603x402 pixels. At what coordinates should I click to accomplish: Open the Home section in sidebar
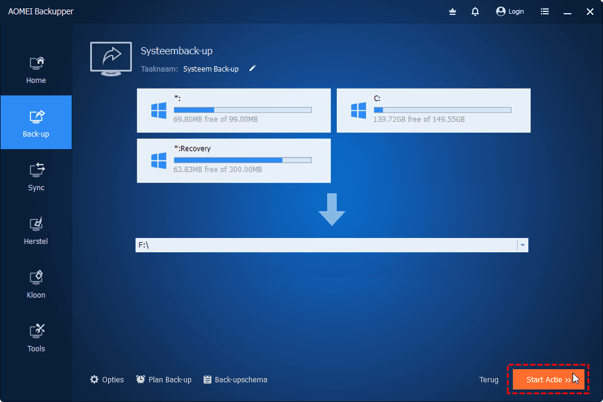pyautogui.click(x=36, y=70)
